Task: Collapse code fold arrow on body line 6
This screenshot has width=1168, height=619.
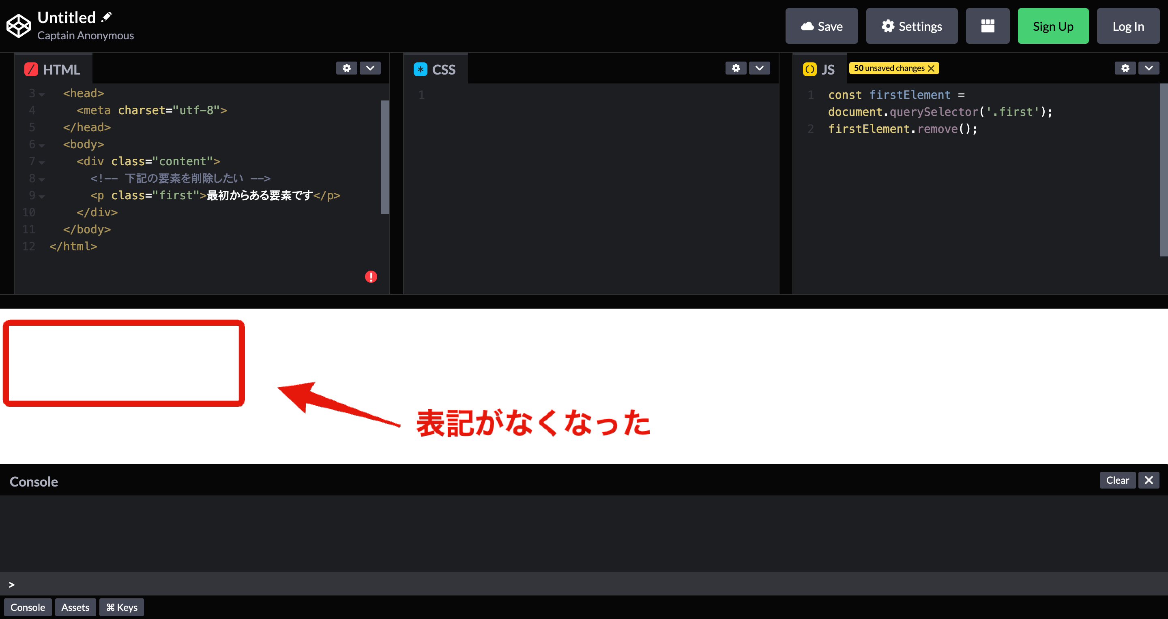Action: click(41, 145)
